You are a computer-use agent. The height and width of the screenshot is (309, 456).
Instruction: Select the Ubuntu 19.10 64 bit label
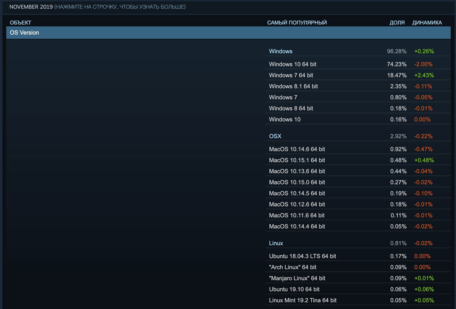(294, 289)
